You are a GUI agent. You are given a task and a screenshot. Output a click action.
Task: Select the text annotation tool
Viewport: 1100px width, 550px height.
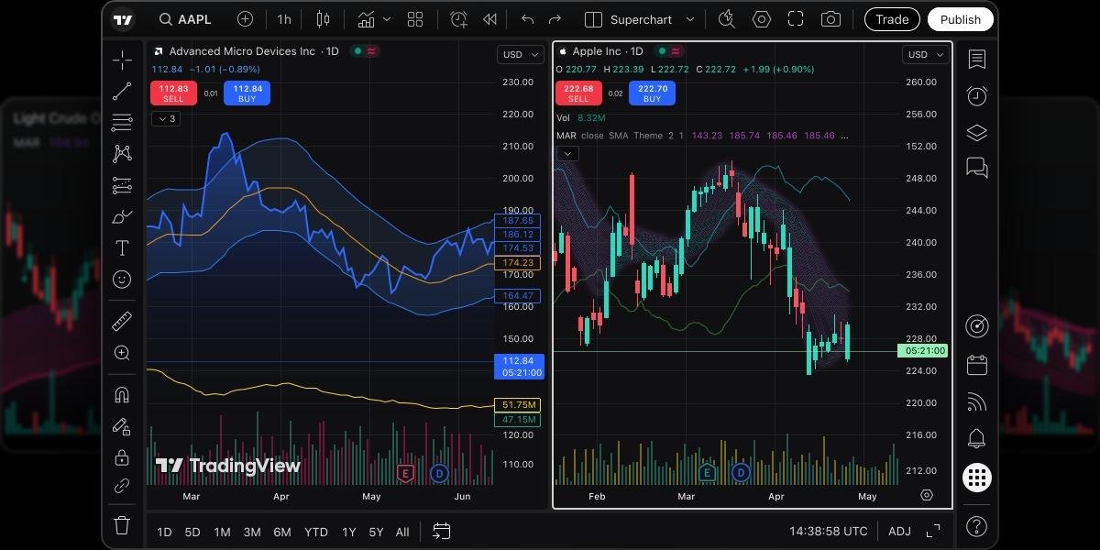[122, 248]
